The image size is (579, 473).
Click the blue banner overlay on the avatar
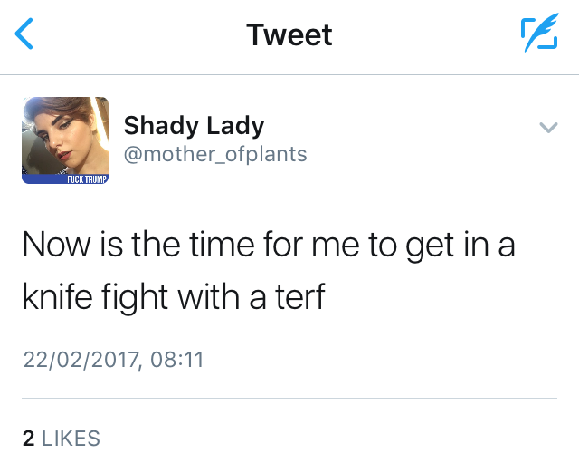pyautogui.click(x=65, y=179)
